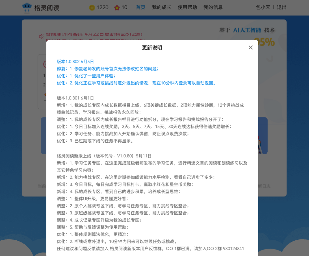This screenshot has height=256, width=309.
Task: Click line 原个人挑战专区下线
Action: [x=123, y=206]
